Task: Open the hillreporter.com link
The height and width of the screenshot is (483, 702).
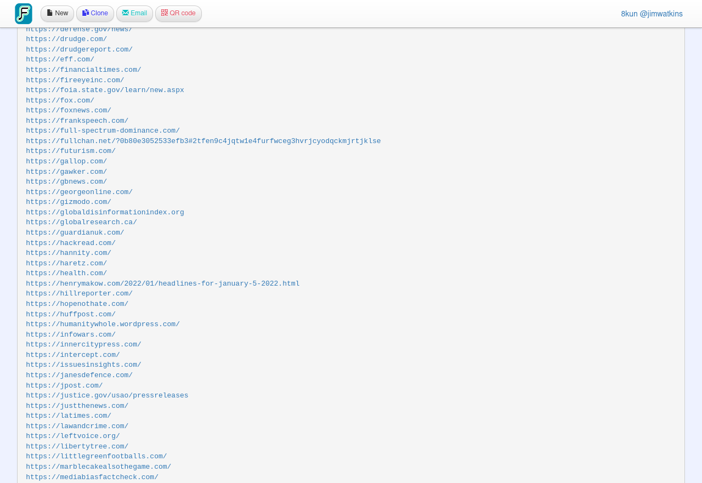Action: click(79, 294)
